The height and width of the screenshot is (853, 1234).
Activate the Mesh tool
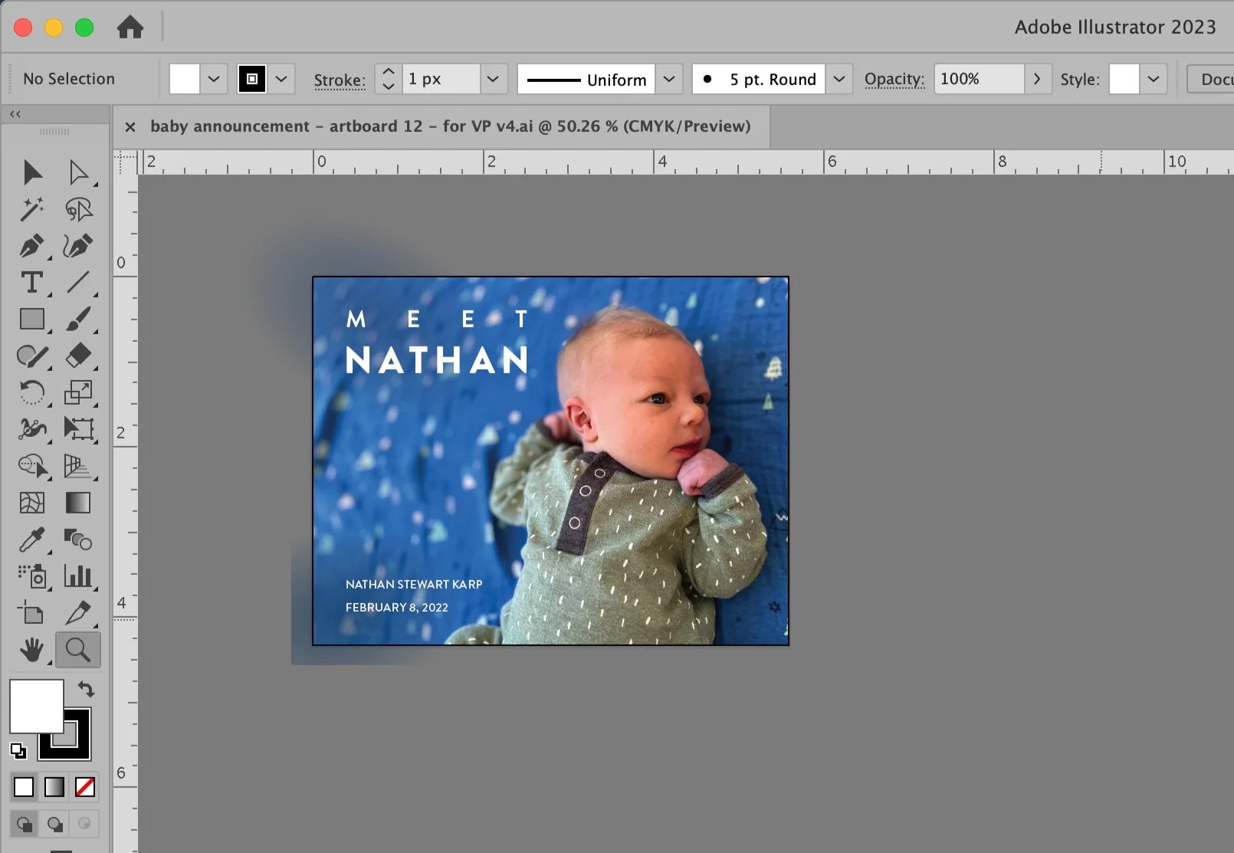point(32,502)
